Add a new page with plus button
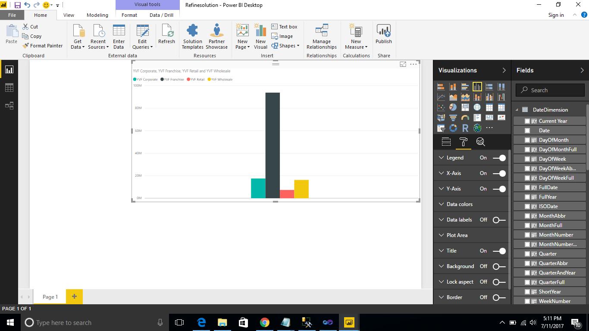Image resolution: width=589 pixels, height=331 pixels. pos(74,297)
